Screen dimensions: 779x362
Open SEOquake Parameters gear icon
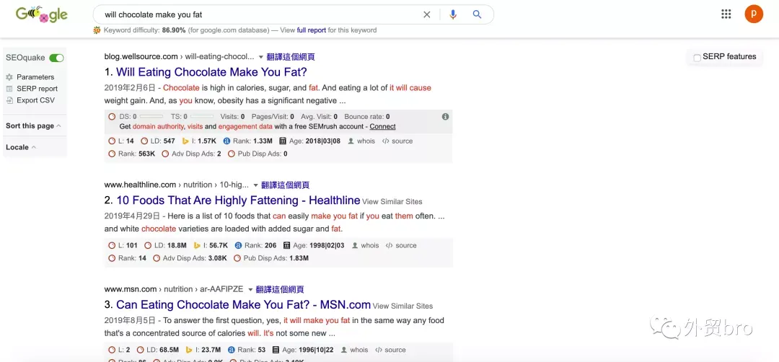click(x=9, y=77)
